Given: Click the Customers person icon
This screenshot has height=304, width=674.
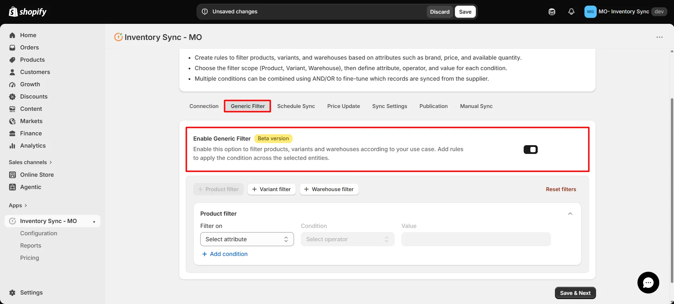Looking at the screenshot, I should [12, 72].
